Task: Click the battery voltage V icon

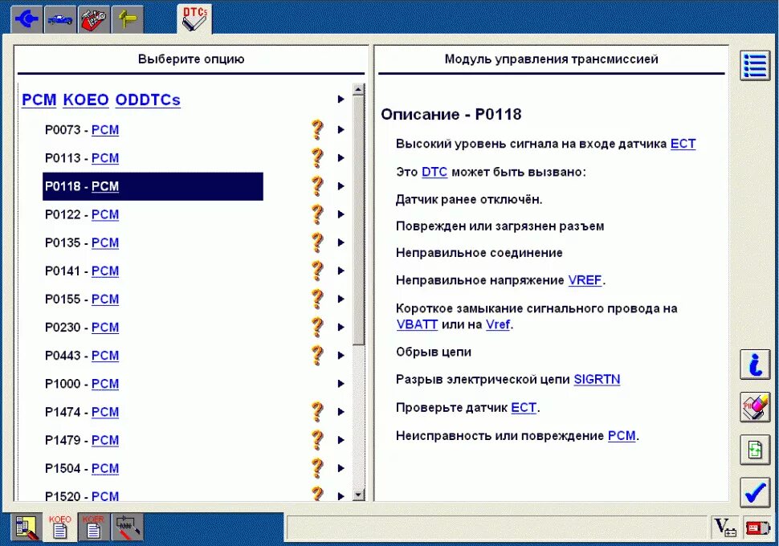Action: click(x=725, y=527)
